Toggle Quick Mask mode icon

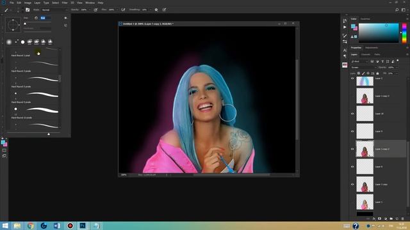[x=4, y=151]
